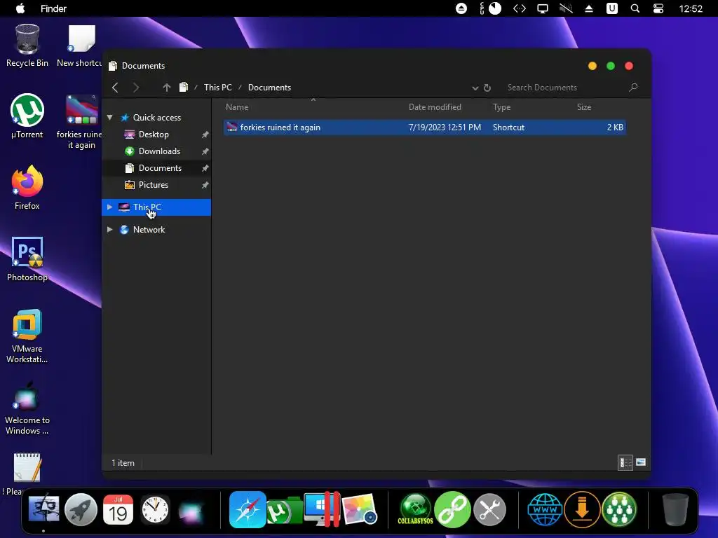
Task: Go up one folder level
Action: 167,88
